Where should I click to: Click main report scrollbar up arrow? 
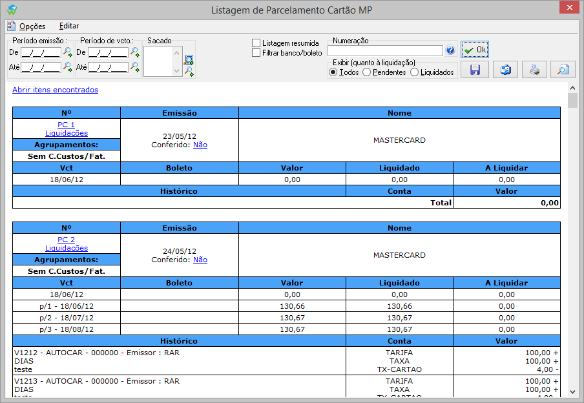point(572,88)
